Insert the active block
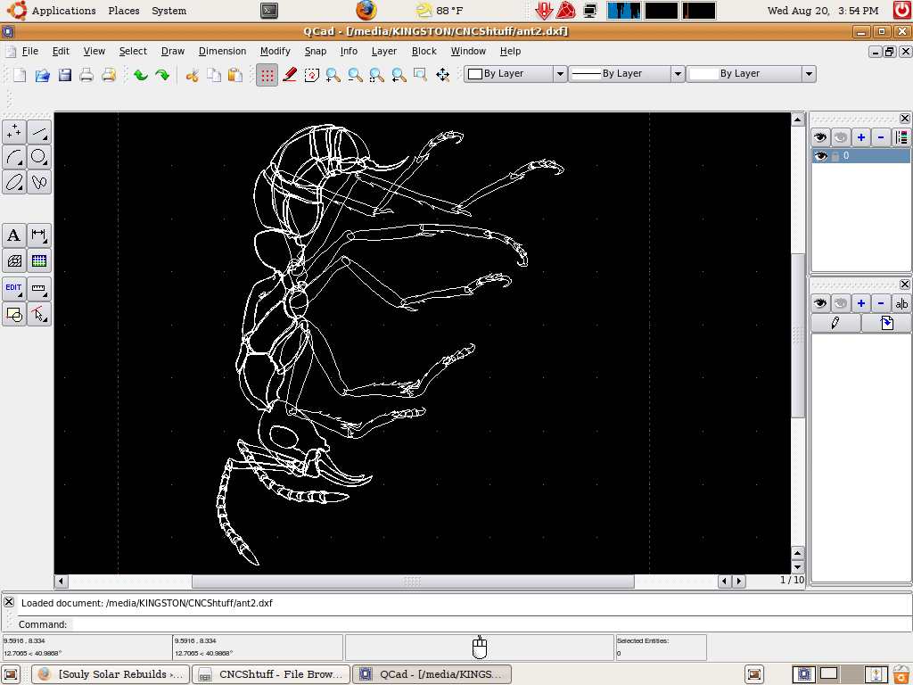Screen dimensions: 913x685 click(x=886, y=323)
